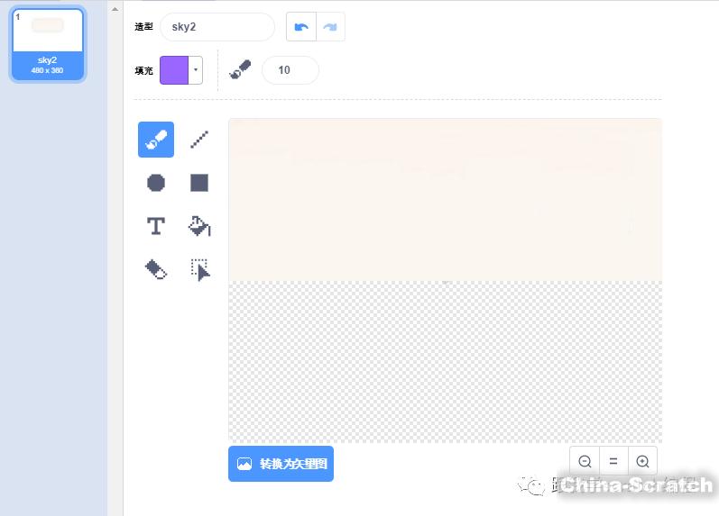Click the purple fill color swatch

174,70
